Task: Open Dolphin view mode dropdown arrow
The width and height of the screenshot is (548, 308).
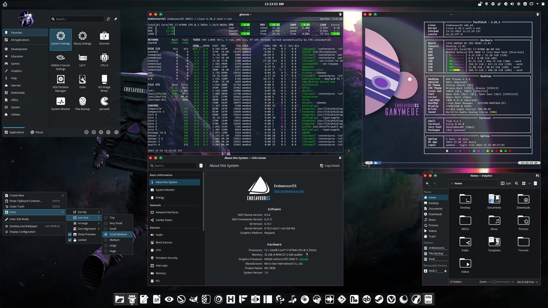Action: (x=529, y=183)
